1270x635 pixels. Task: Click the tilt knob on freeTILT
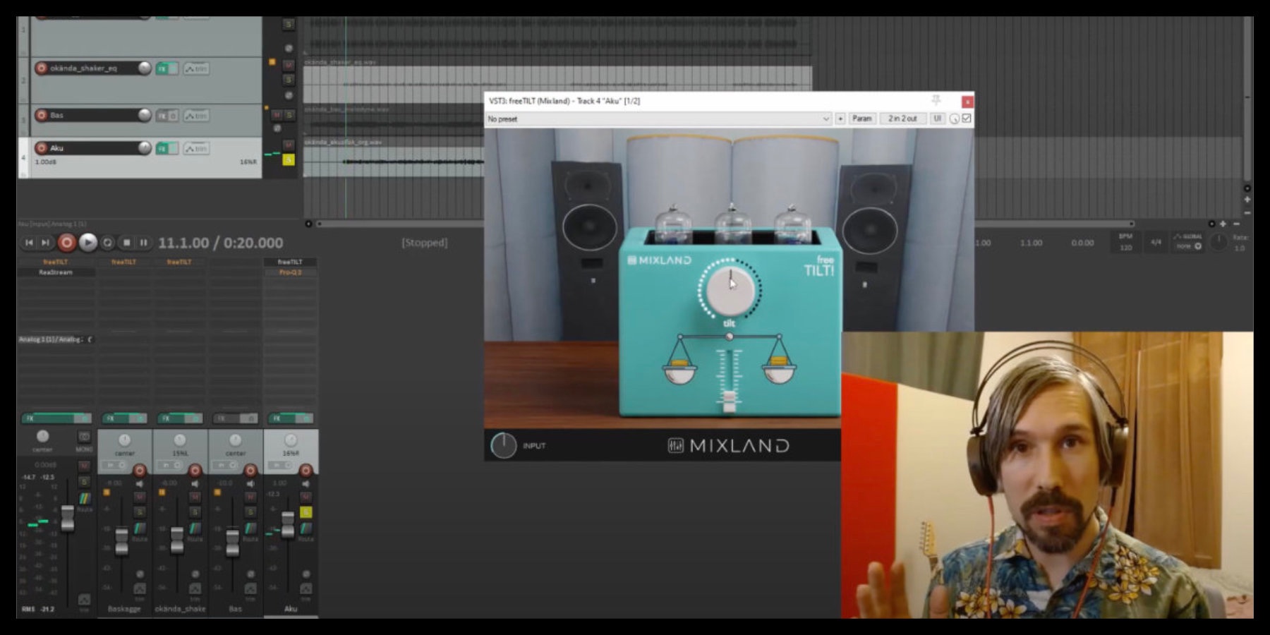coord(730,291)
